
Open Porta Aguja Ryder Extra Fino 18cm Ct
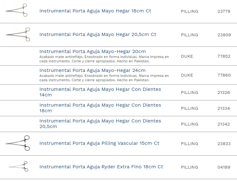click(101, 167)
